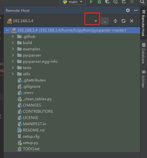
Task: Open the server selection dropdown arrow
Action: coord(96,21)
